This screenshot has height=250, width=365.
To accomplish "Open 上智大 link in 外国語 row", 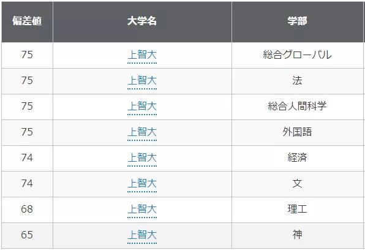I will click(x=142, y=132).
